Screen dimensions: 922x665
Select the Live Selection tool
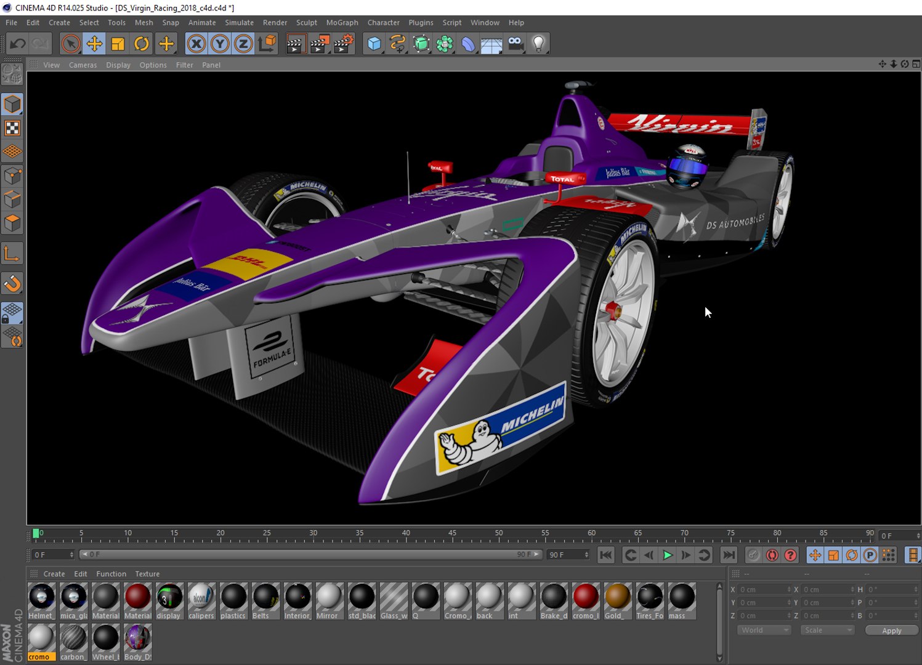(x=71, y=44)
